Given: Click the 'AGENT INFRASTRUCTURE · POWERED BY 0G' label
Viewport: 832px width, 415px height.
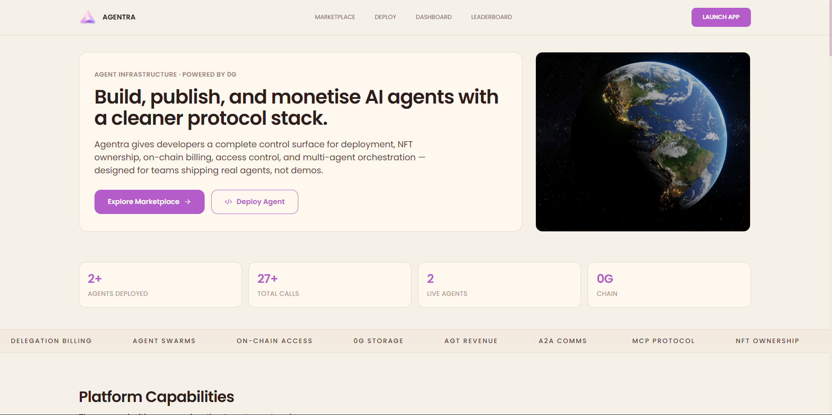Looking at the screenshot, I should click(165, 75).
